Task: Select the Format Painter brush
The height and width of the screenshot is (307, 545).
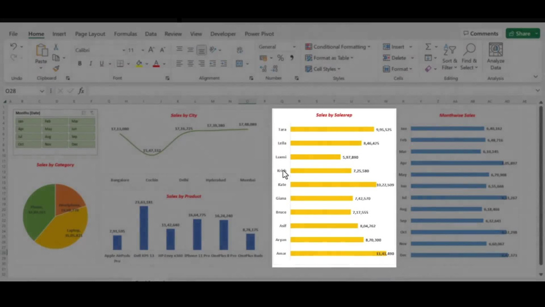Action: click(56, 69)
